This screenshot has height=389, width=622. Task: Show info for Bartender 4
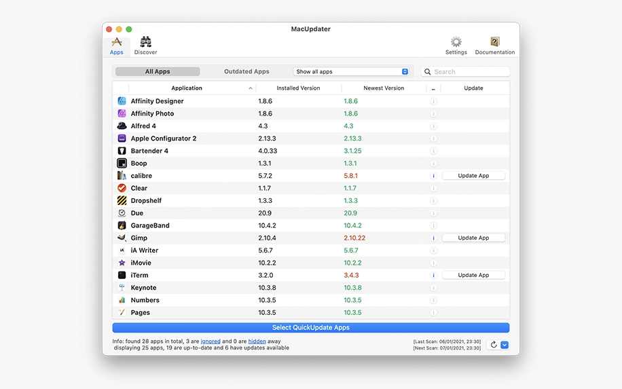coord(433,151)
